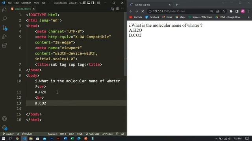Click the address bar URL 127.0.0.1:5500

[x=169, y=11]
